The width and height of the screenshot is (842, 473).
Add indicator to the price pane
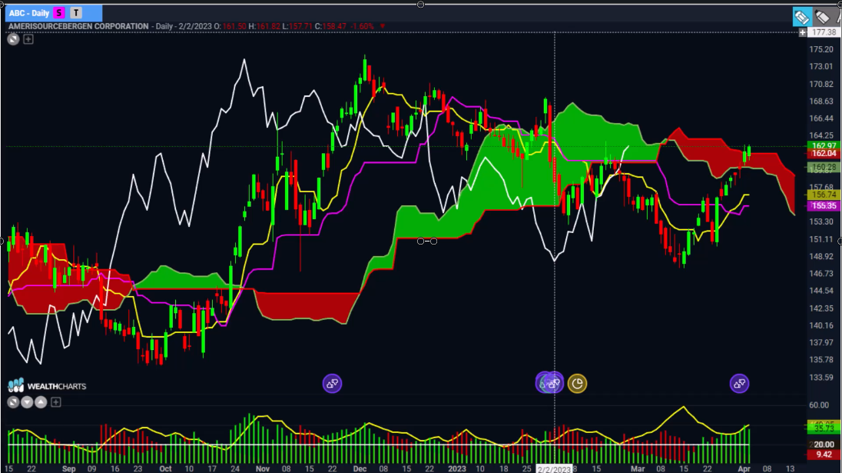[x=28, y=39]
